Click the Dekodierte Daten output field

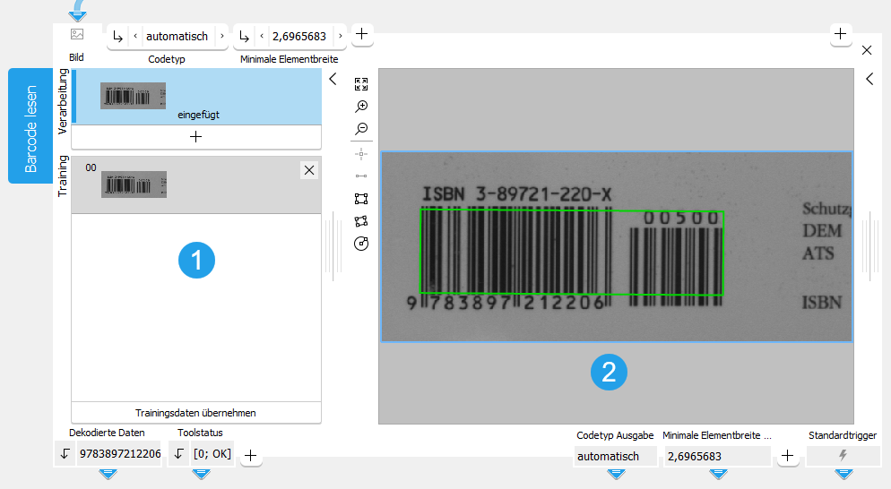[x=120, y=454]
